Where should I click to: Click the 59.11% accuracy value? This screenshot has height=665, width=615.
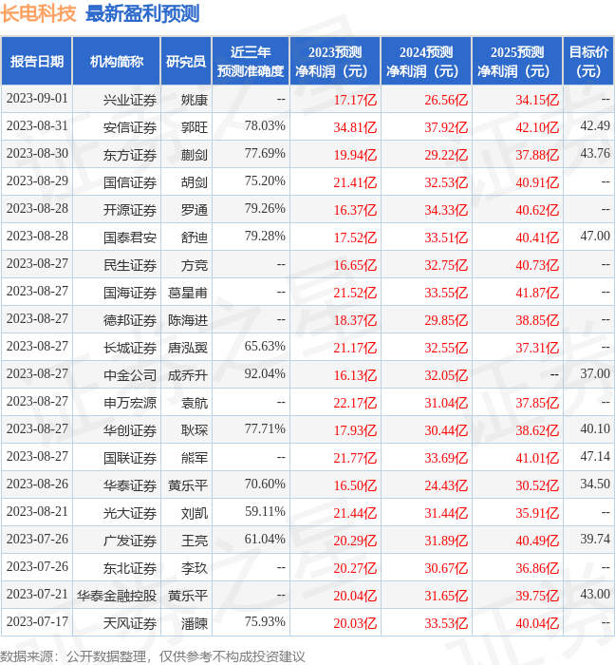click(x=265, y=512)
